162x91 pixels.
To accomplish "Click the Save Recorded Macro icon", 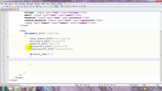I will 85,6.
